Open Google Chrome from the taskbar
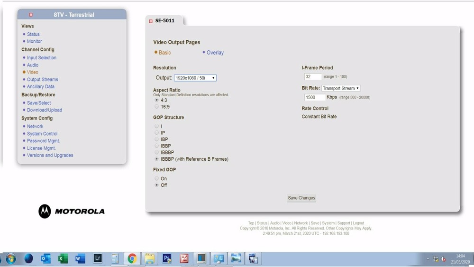474x267 pixels. [132, 258]
